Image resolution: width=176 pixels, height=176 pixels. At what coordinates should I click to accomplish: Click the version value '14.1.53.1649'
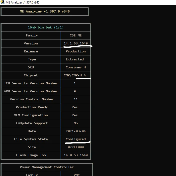(76, 43)
